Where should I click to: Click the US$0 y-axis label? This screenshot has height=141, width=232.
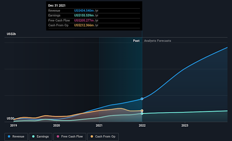click(x=11, y=118)
